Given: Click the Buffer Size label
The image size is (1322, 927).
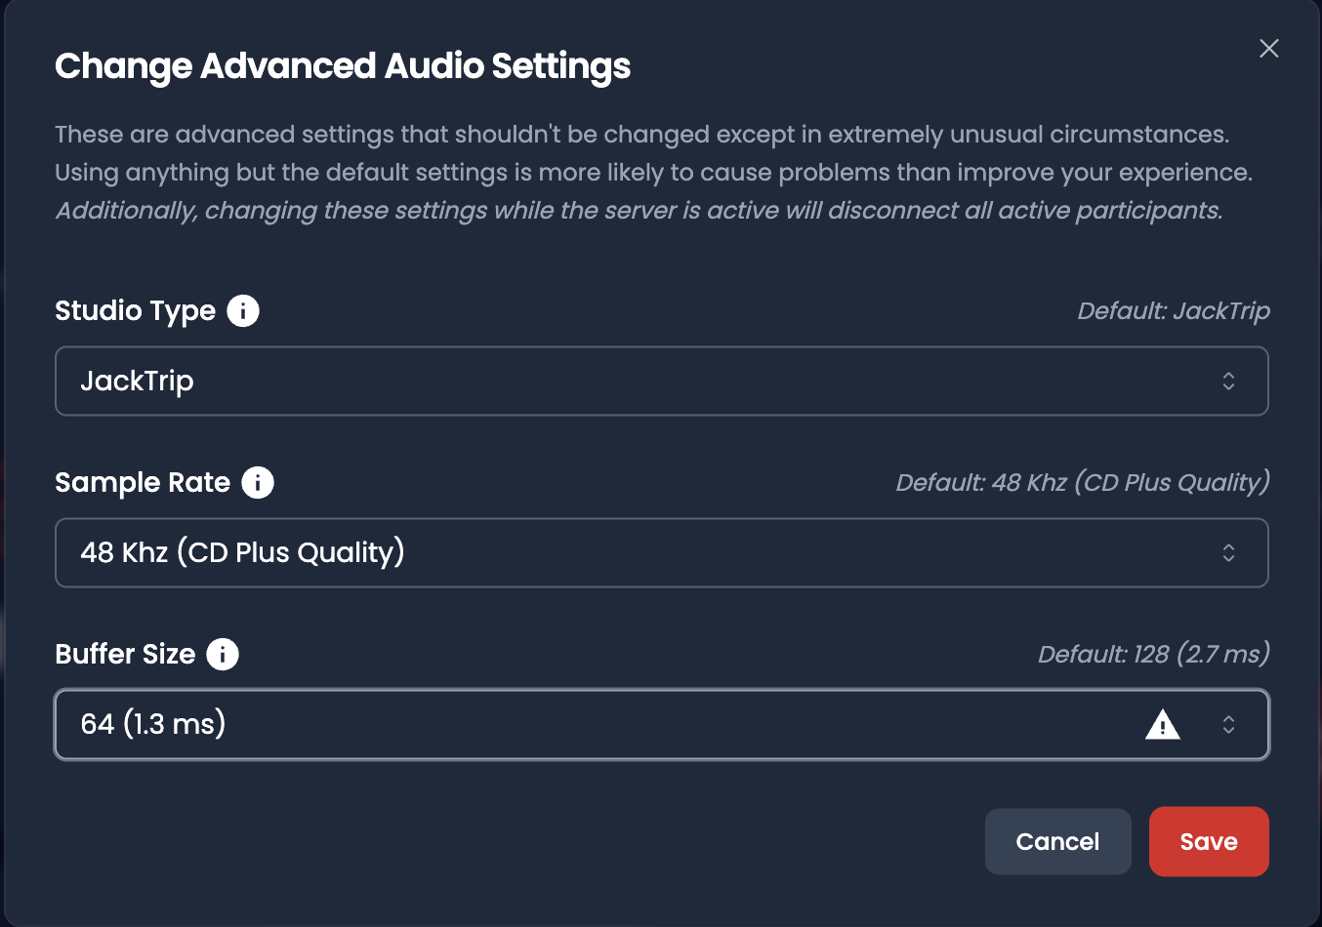Looking at the screenshot, I should click(125, 655).
